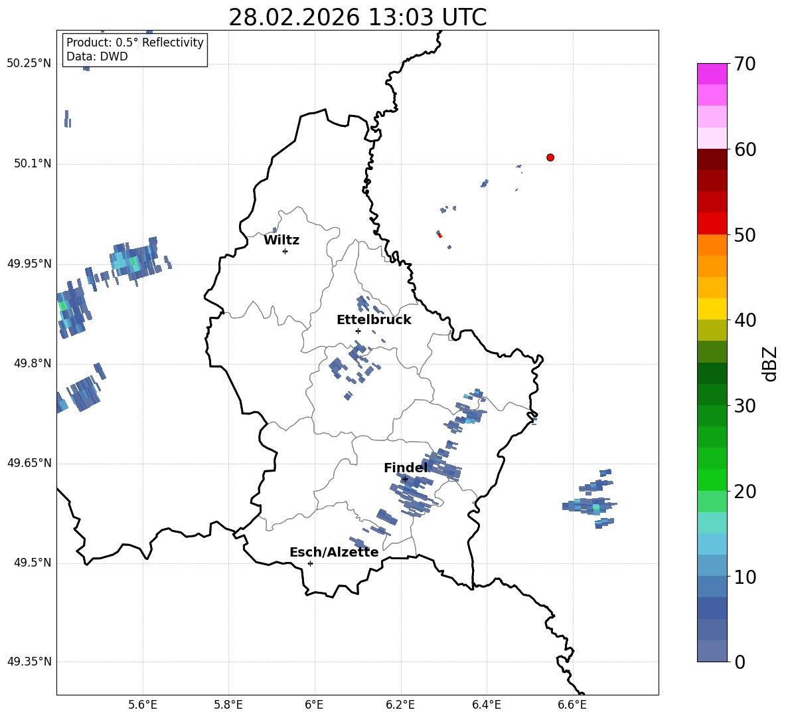Click the Data: DWD text
The image size is (786, 718).
click(97, 56)
